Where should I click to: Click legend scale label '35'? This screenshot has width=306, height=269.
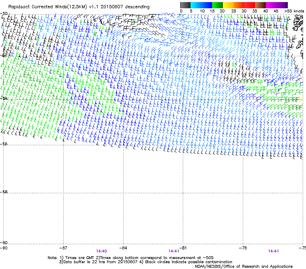[255, 11]
